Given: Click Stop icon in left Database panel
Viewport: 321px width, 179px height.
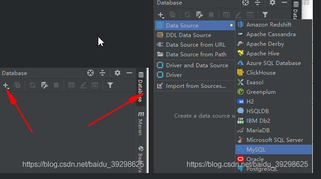Looking at the screenshot, I should pyautogui.click(x=56, y=85).
